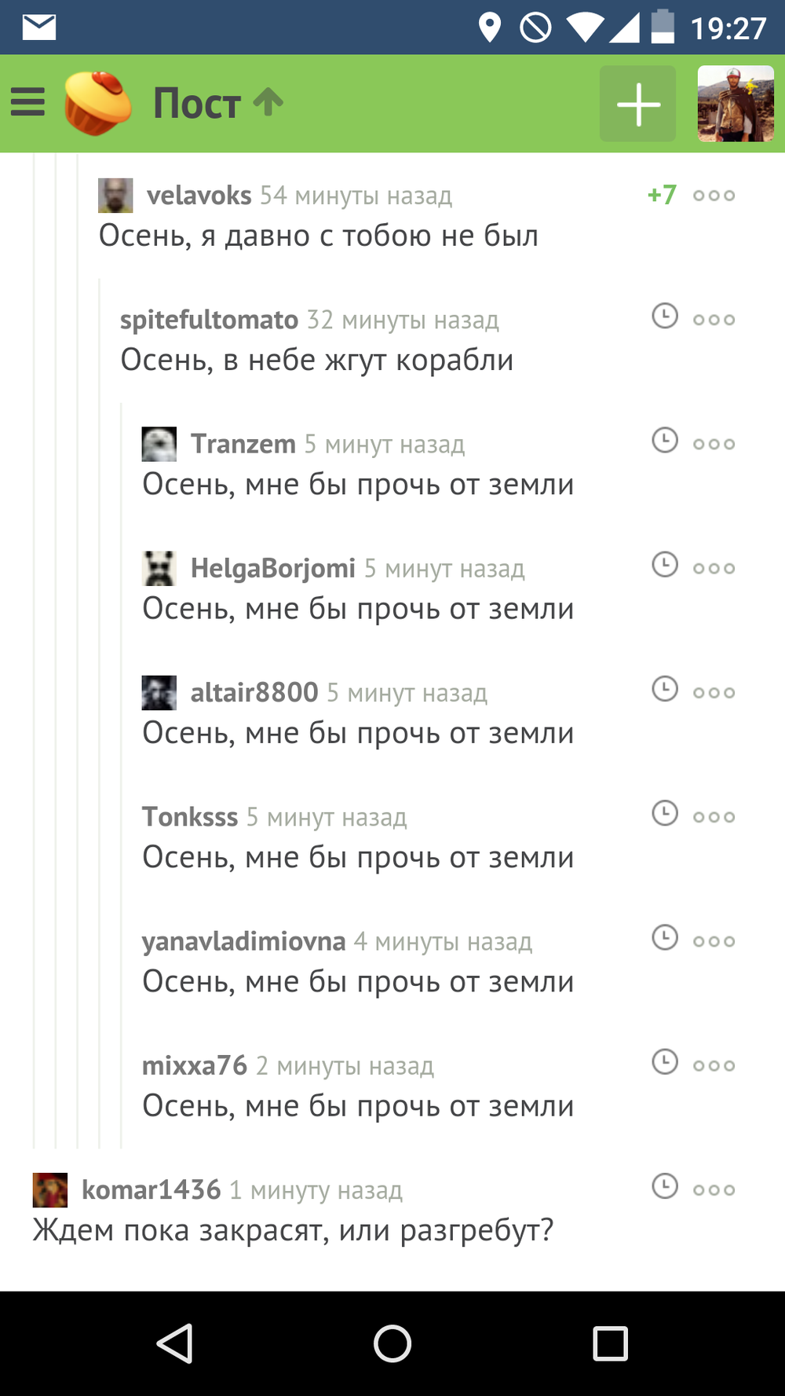This screenshot has height=1396, width=785.
Task: Open three-dot menu on komar1436 comment
Action: point(714,1190)
